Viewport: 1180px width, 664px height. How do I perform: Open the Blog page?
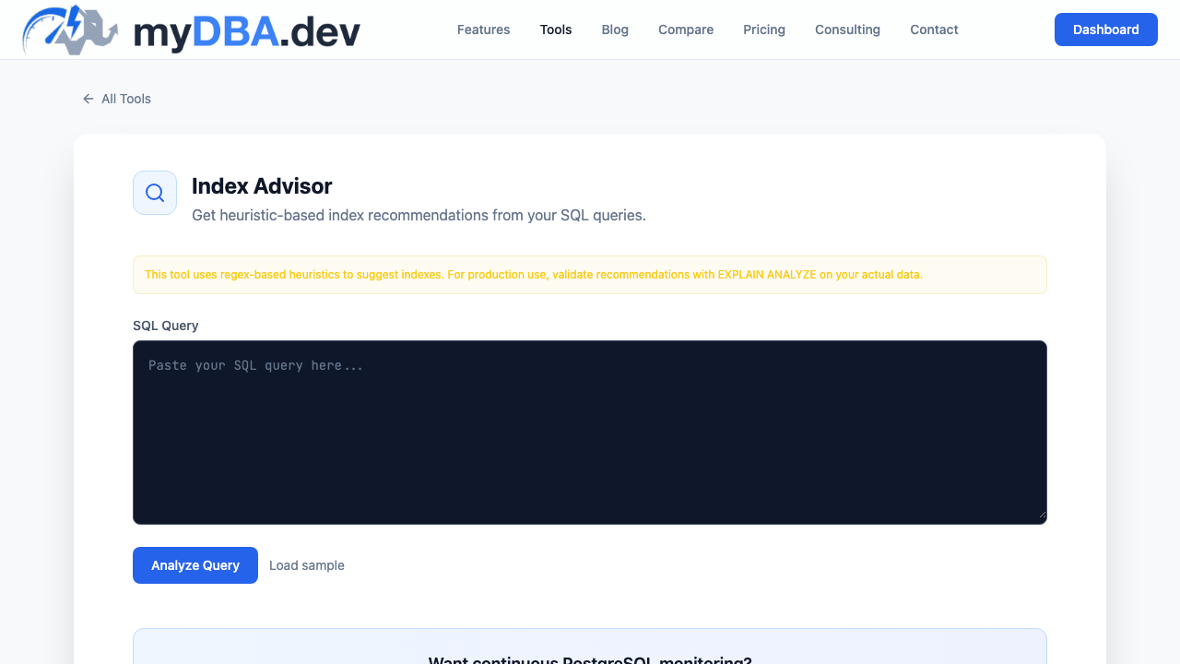pyautogui.click(x=615, y=30)
